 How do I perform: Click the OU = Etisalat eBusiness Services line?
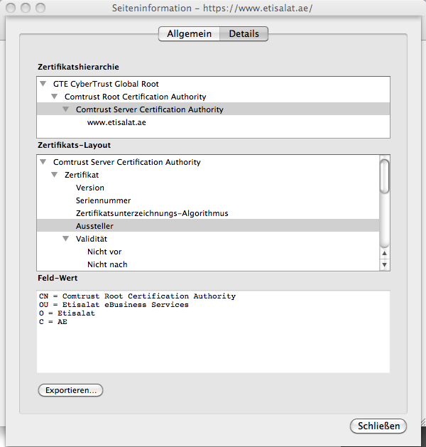coord(114,305)
